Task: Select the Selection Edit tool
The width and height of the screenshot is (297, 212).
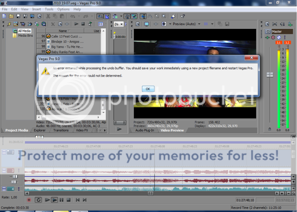Action: (157, 16)
